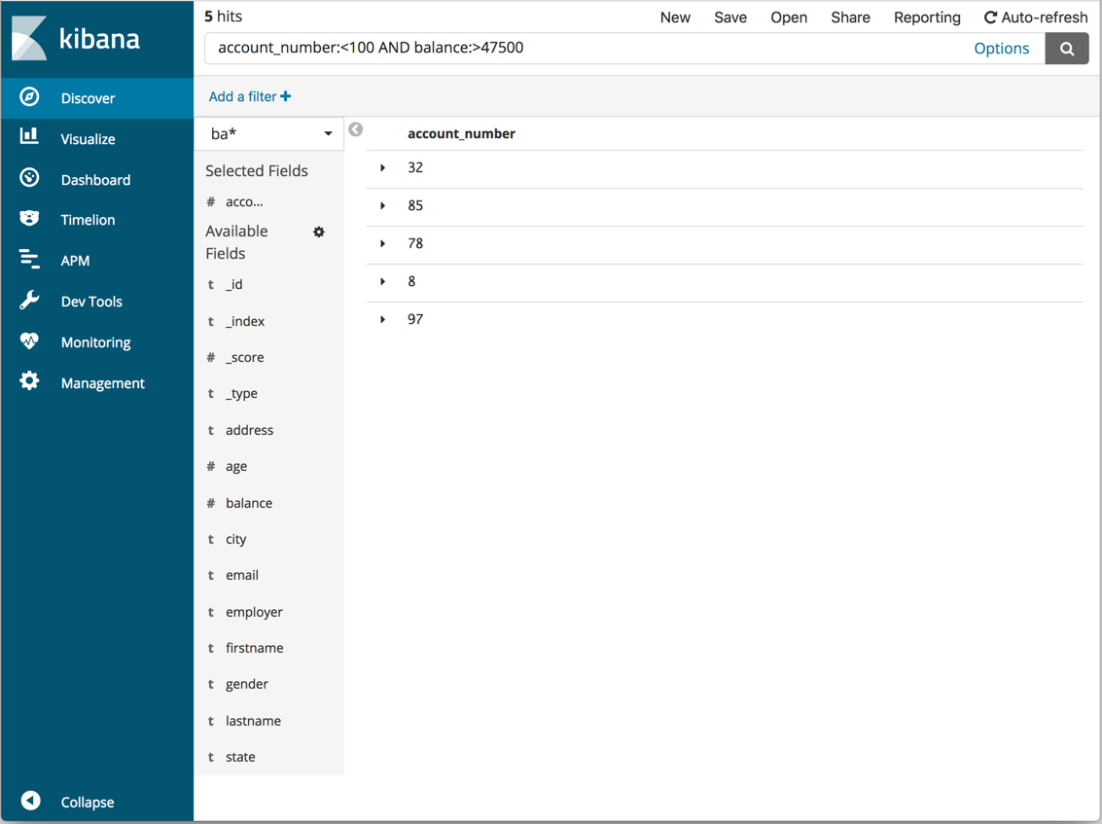Open the Reporting menu item
This screenshot has height=824, width=1102.
(927, 18)
